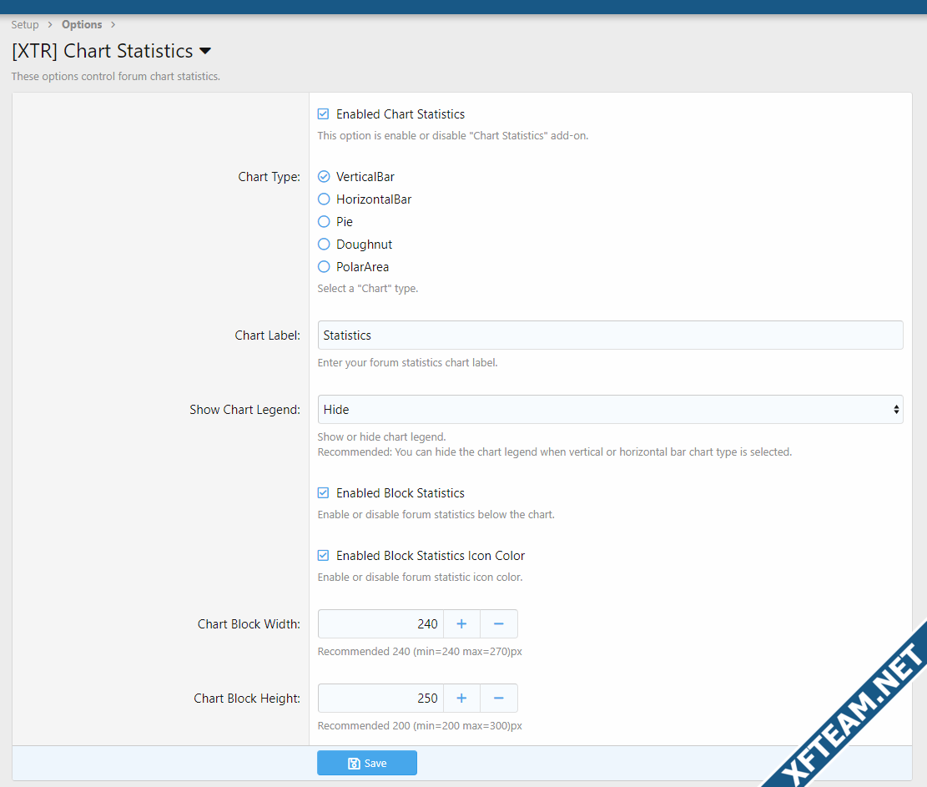The height and width of the screenshot is (787, 927).
Task: Click the 'Chart Type:' label text
Action: (269, 177)
